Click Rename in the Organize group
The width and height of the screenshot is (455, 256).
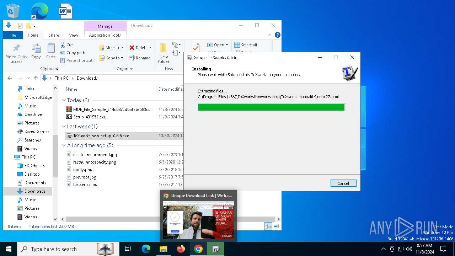pos(140,58)
